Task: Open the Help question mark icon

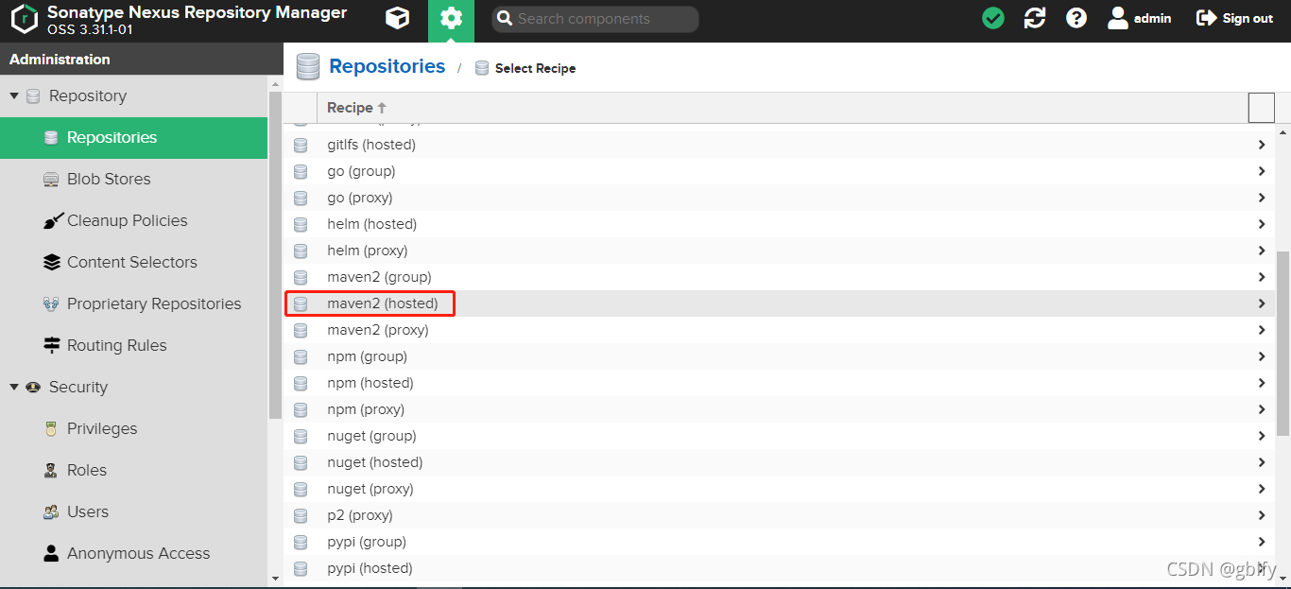Action: point(1076,18)
